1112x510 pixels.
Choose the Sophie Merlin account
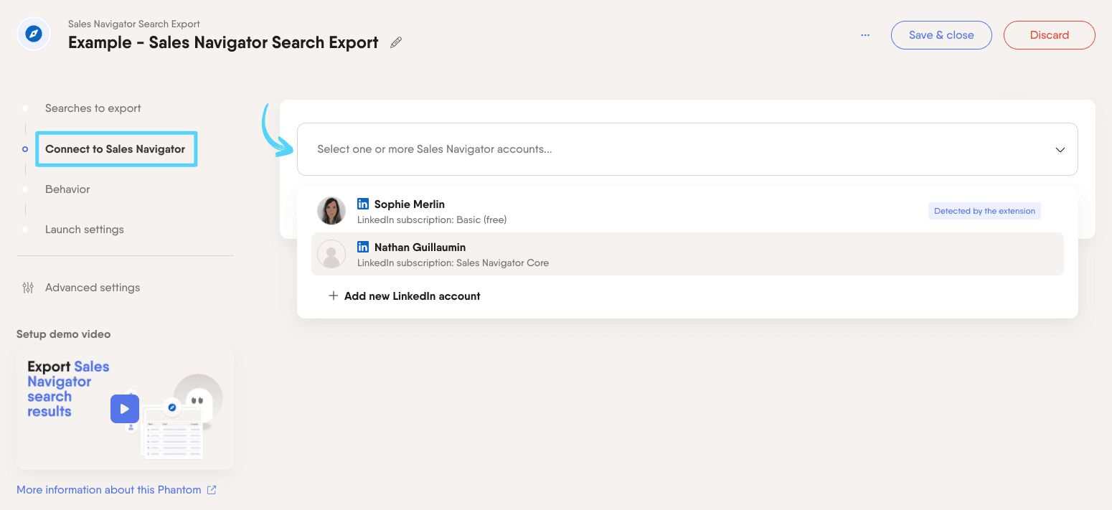[x=687, y=211]
